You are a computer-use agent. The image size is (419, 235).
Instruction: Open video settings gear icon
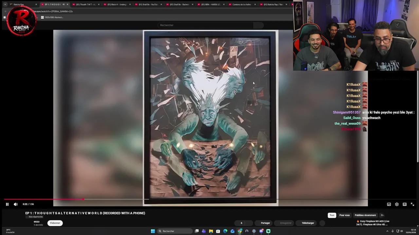coord(397,204)
